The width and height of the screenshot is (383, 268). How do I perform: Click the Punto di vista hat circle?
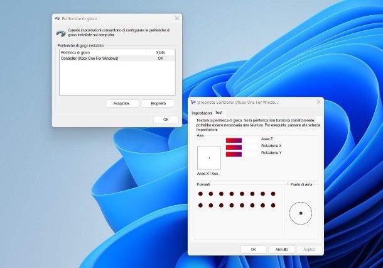click(x=301, y=213)
